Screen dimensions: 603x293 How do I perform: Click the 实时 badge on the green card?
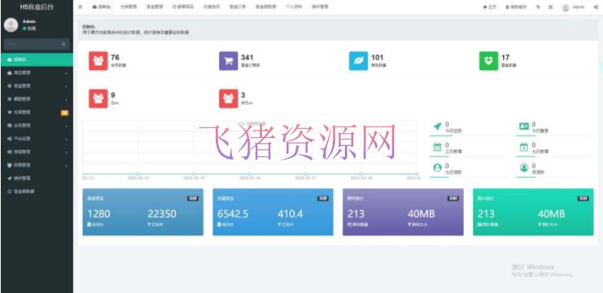coord(583,199)
